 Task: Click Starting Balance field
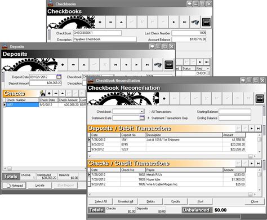click(235, 112)
